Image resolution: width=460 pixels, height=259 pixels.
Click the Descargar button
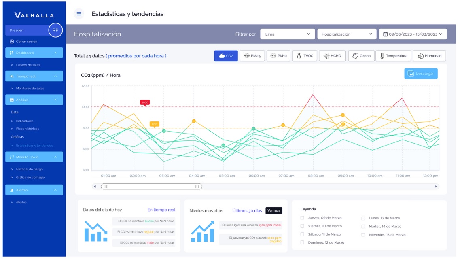click(x=421, y=74)
